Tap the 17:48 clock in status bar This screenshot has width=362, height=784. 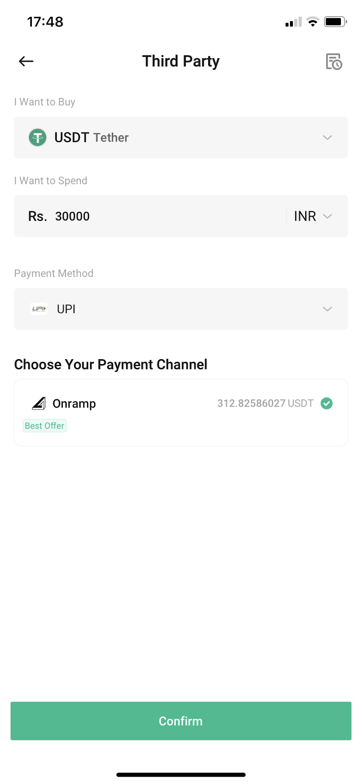coord(45,22)
